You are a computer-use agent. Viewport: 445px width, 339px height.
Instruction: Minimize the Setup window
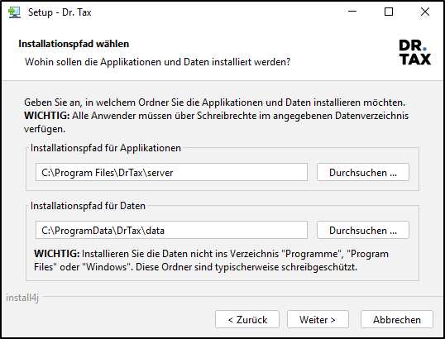click(x=352, y=12)
